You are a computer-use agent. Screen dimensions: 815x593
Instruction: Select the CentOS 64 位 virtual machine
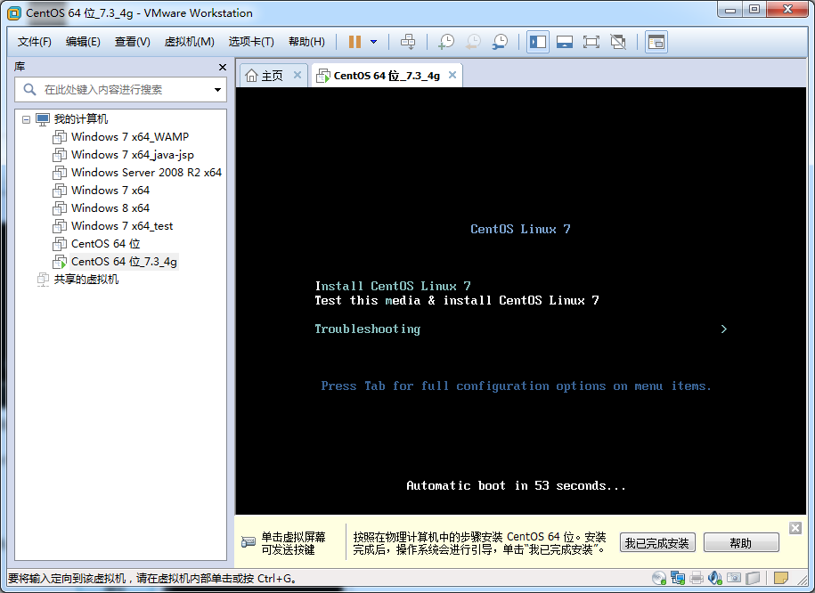tap(105, 243)
